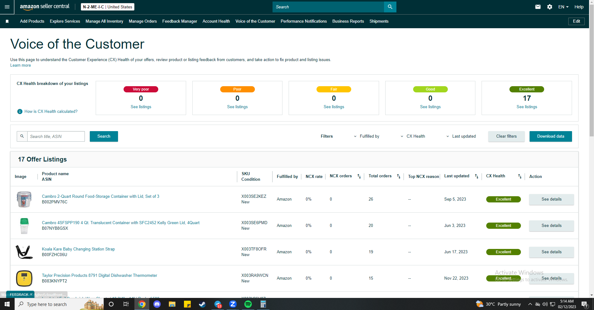Image resolution: width=594 pixels, height=310 pixels.
Task: Open Cortana circle icon in taskbar
Action: 111,304
